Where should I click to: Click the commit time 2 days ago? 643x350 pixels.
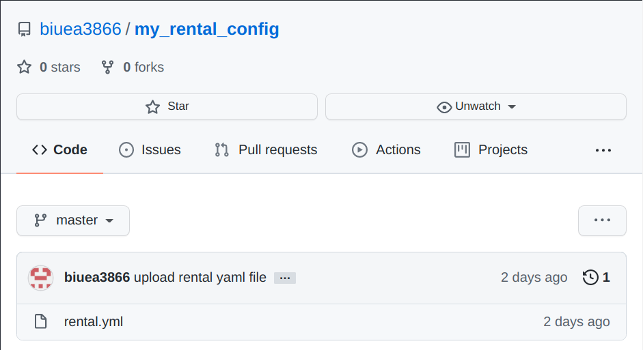coord(534,278)
